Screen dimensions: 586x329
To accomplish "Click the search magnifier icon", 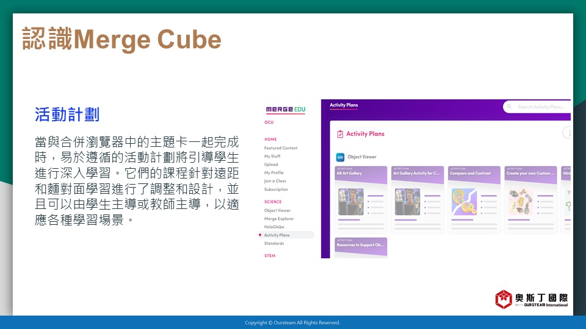I will pyautogui.click(x=509, y=107).
